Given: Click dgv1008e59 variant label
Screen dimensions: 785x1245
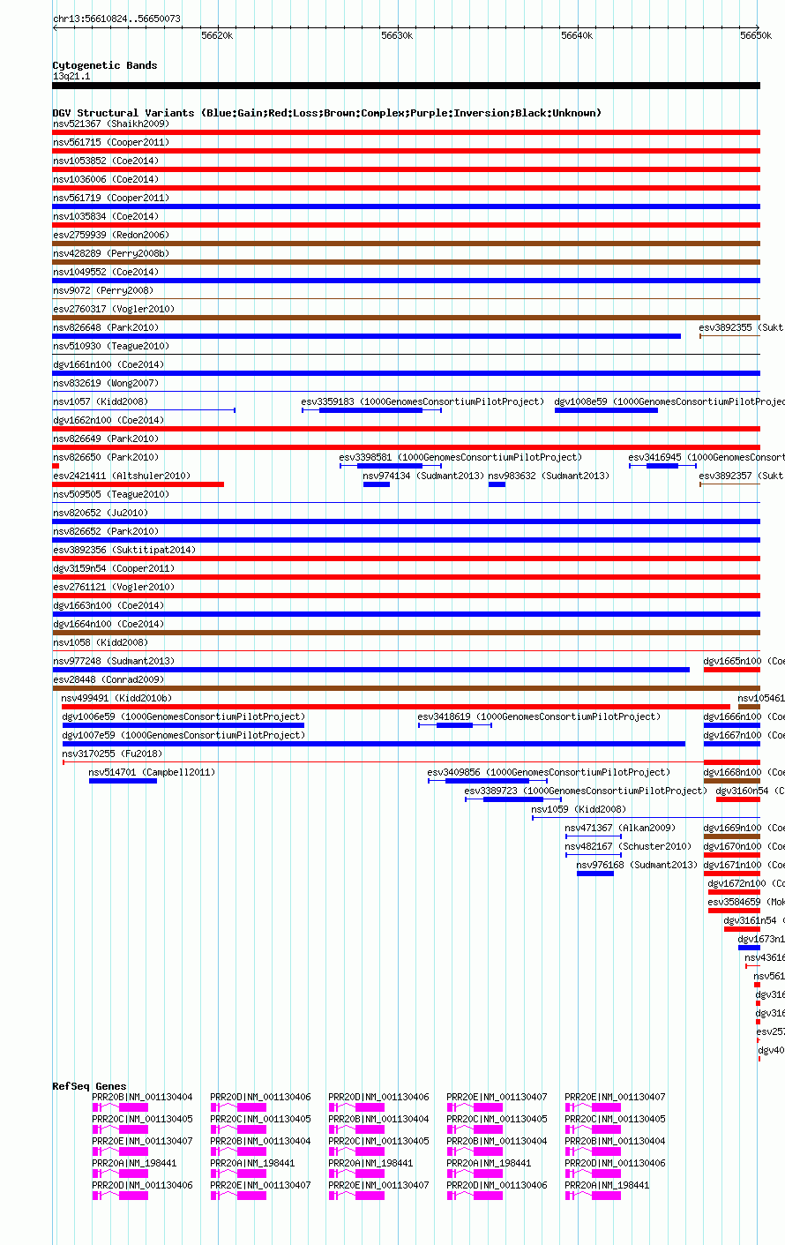Looking at the screenshot, I should [x=669, y=401].
